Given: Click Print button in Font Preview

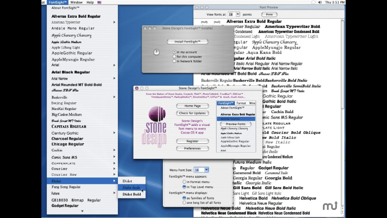Looking at the screenshot, I should point(269,14).
